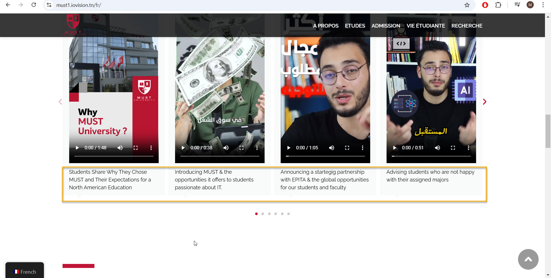This screenshot has width=551, height=278.
Task: Open the RECHERCHE menu
Action: coord(467,26)
